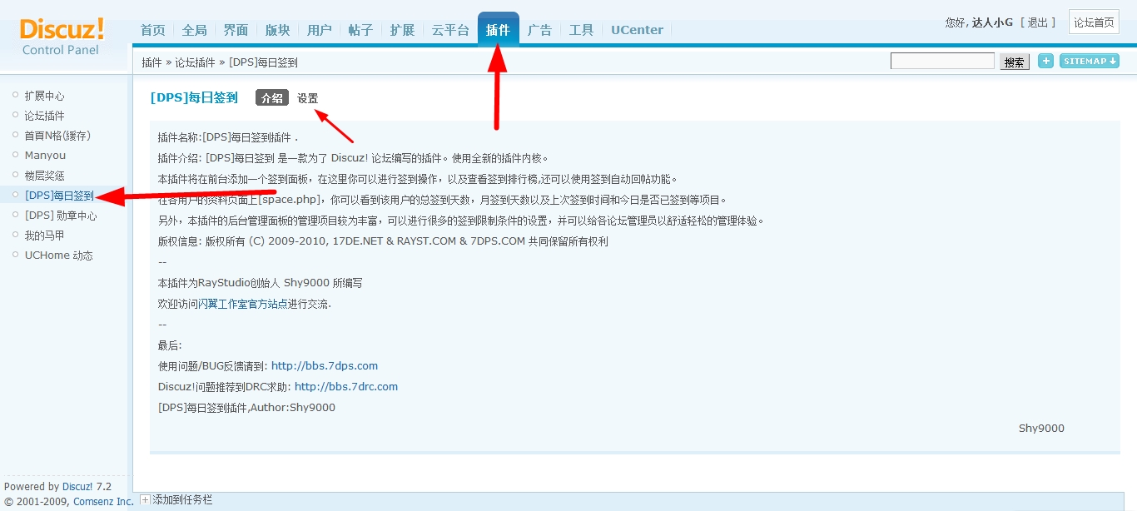Open the 版块 top menu
Screen dimensions: 1137x511
point(278,30)
